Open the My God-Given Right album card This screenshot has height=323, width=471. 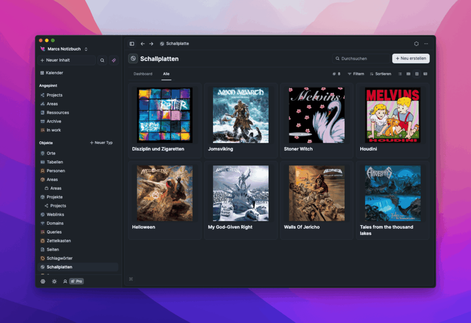pos(241,200)
